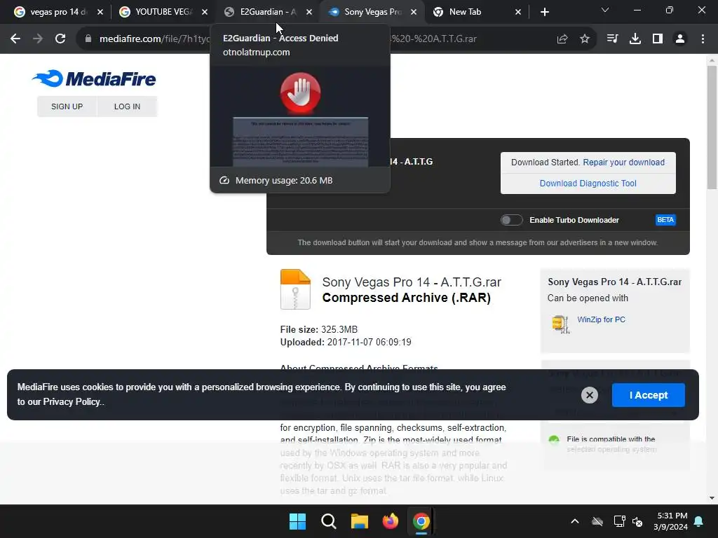Click the muted volume tray icon
This screenshot has width=718, height=538.
click(637, 521)
